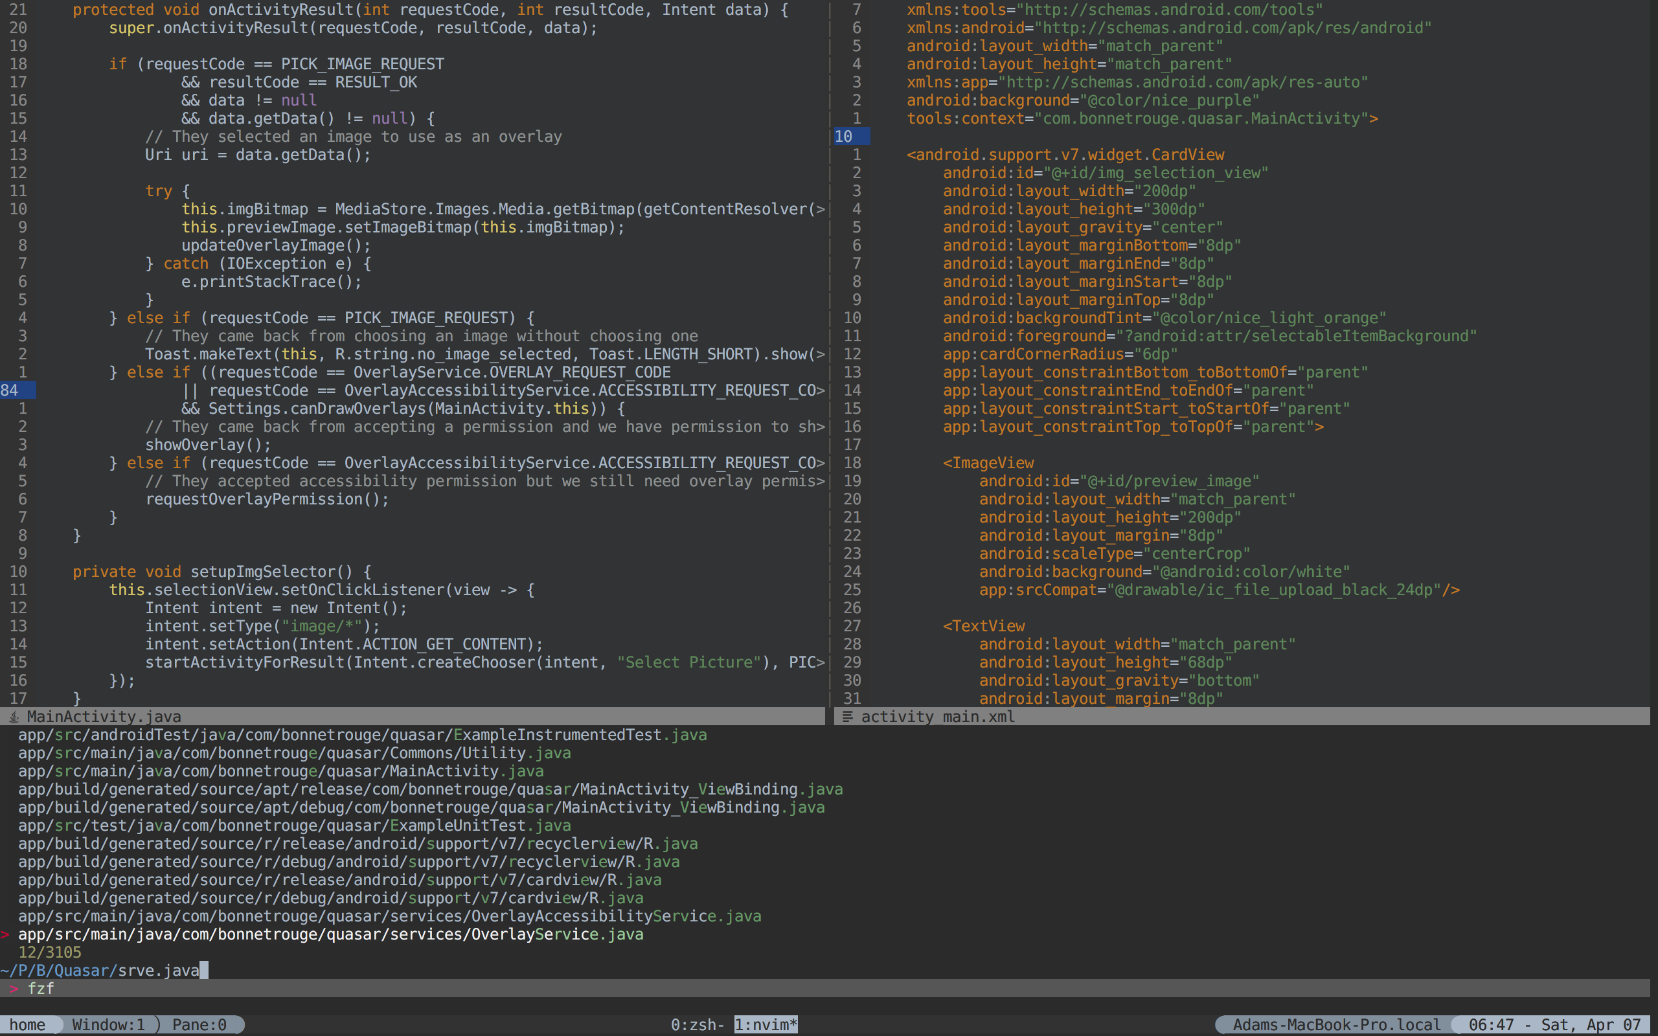Click the Java icon beside MainActivity.java
The width and height of the screenshot is (1658, 1036).
(14, 717)
